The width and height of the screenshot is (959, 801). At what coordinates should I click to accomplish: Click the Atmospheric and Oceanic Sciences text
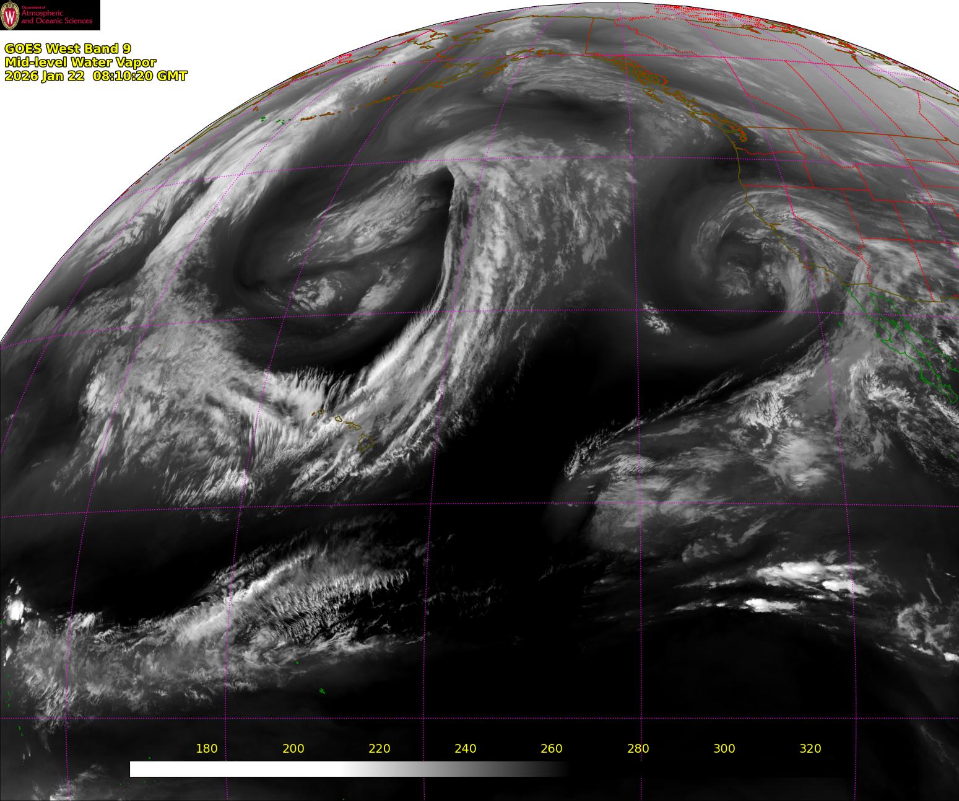[x=56, y=17]
